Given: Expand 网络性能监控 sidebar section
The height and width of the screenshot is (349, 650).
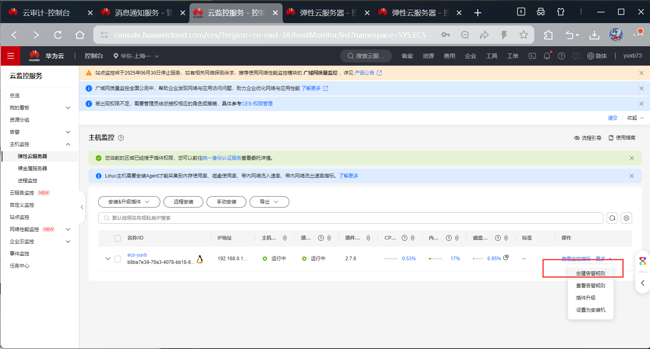Looking at the screenshot, I should pos(68,229).
